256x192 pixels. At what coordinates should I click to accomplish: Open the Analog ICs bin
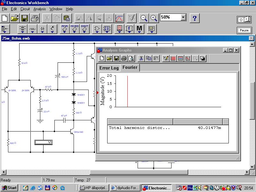point(65,29)
